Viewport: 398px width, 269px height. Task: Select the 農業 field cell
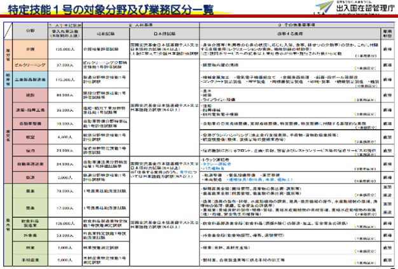pyautogui.click(x=31, y=191)
